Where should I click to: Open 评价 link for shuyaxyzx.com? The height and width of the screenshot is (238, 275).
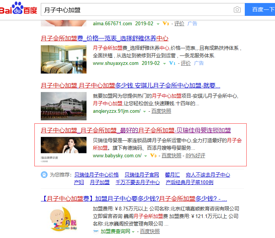[x=186, y=63]
